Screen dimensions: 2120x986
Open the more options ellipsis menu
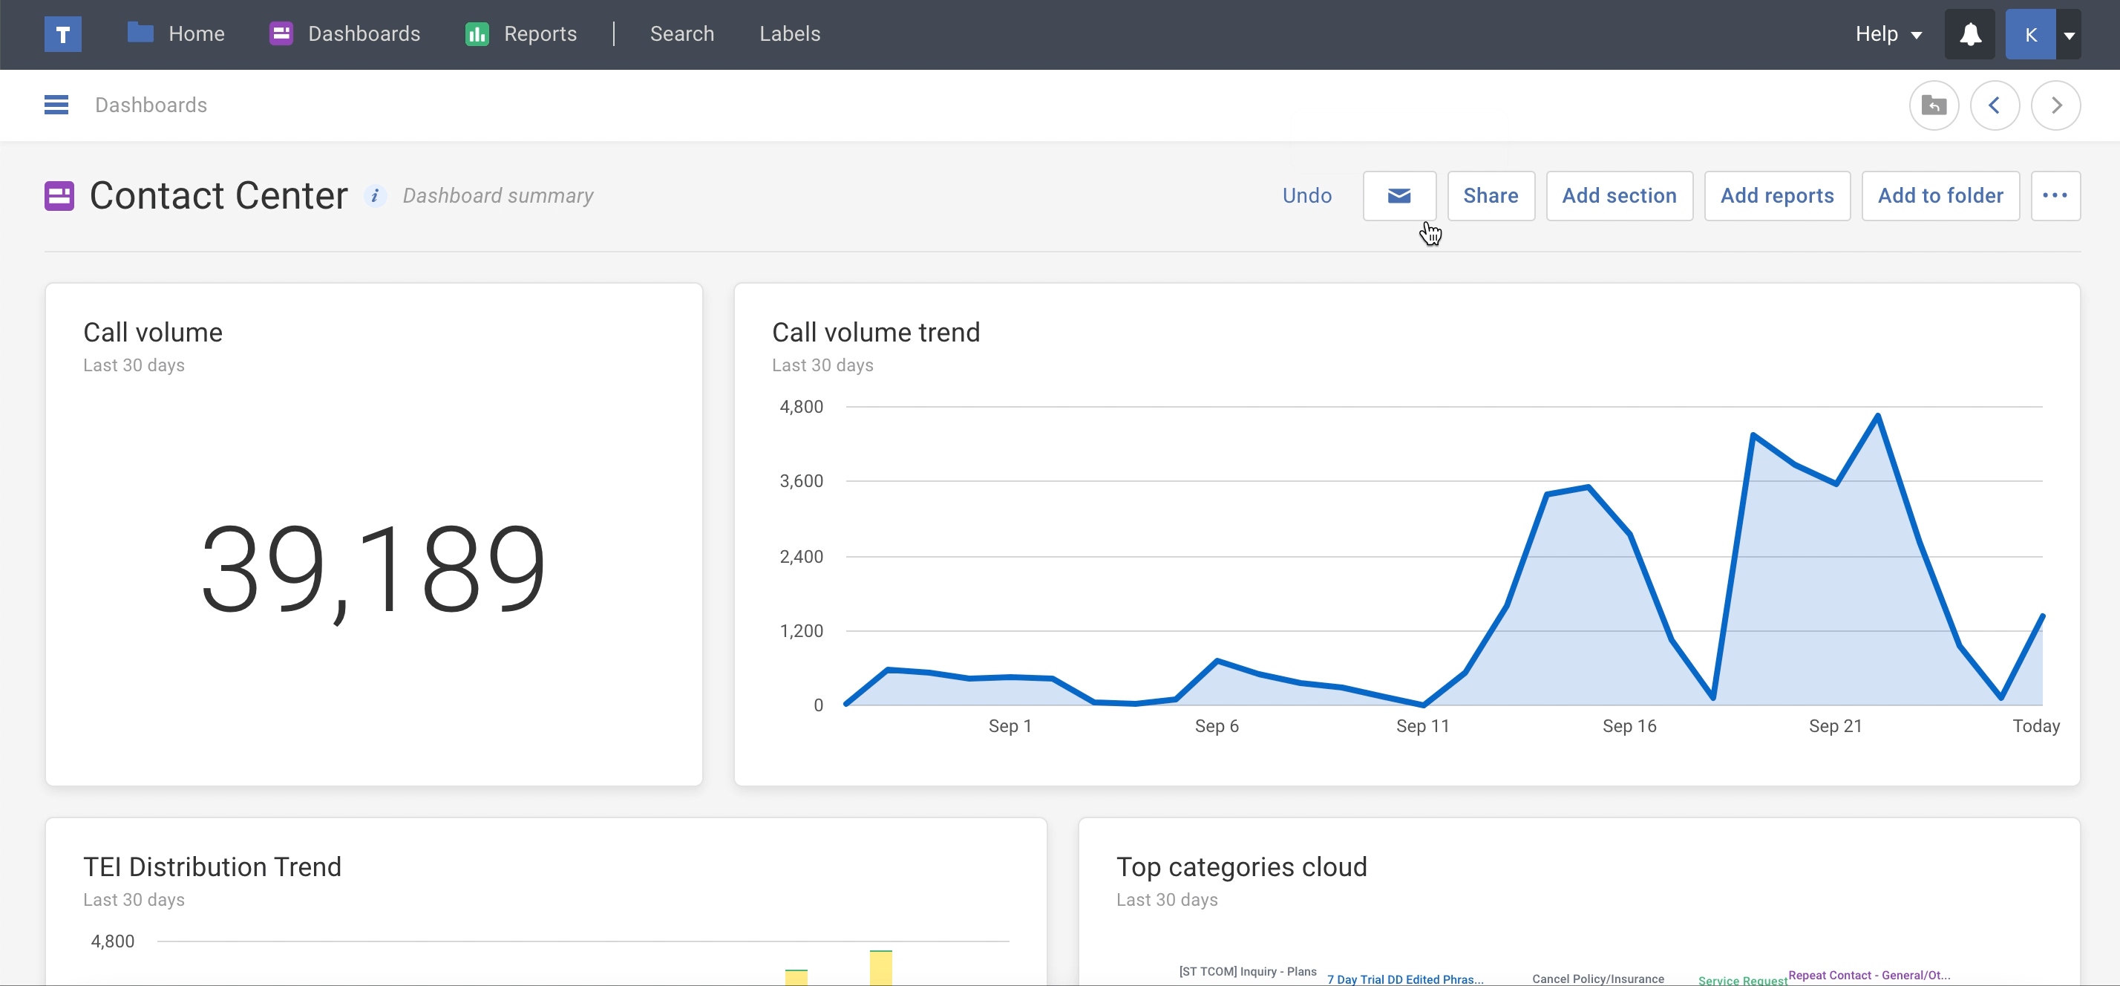tap(2055, 196)
